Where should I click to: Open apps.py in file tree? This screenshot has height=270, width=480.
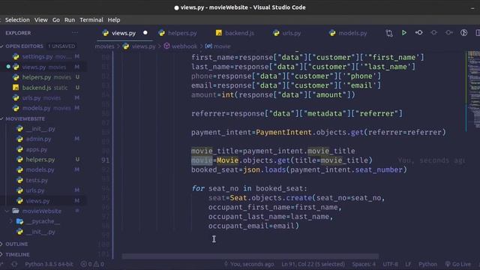43,149
